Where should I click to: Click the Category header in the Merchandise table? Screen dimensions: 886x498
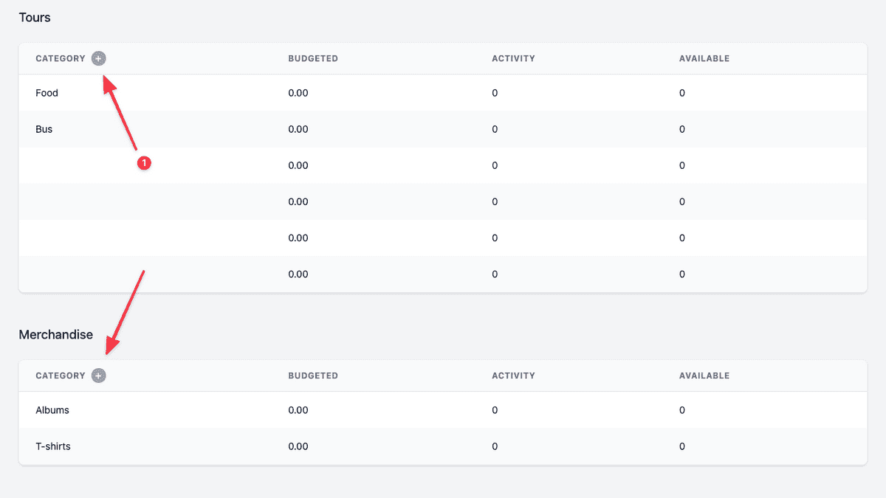click(61, 376)
